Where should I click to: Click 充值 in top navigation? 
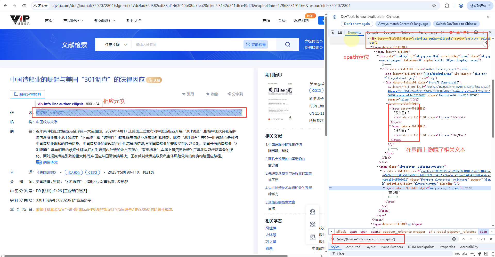click(266, 20)
